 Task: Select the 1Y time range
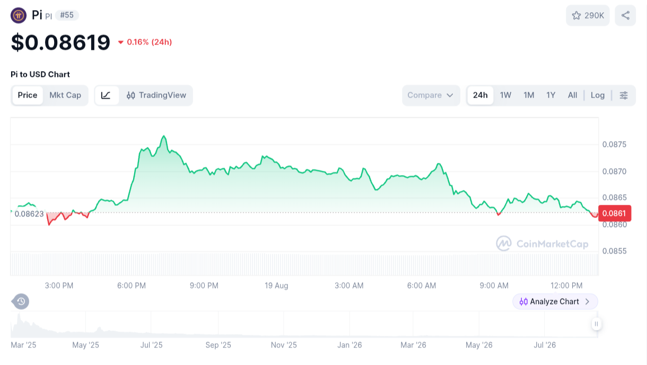click(x=551, y=95)
